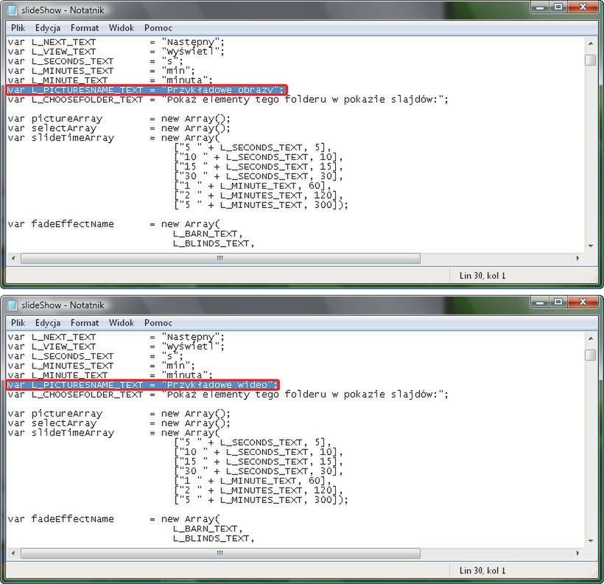Click L_CHOOSEFOLDER_TEXT line in bottom window
This screenshot has height=584, width=604.
(x=228, y=394)
